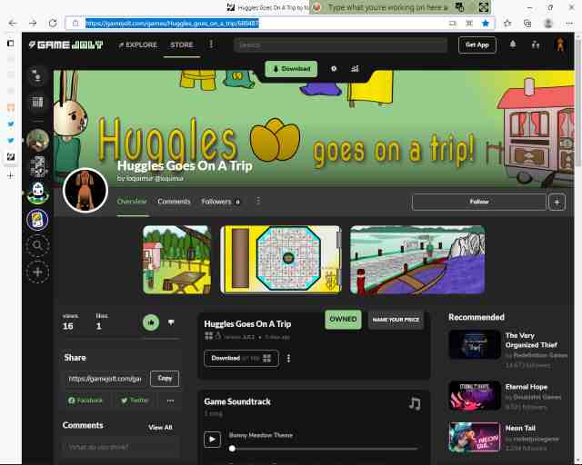Click the green Download button at top
Viewport: 582px width, 465px height.
click(291, 69)
